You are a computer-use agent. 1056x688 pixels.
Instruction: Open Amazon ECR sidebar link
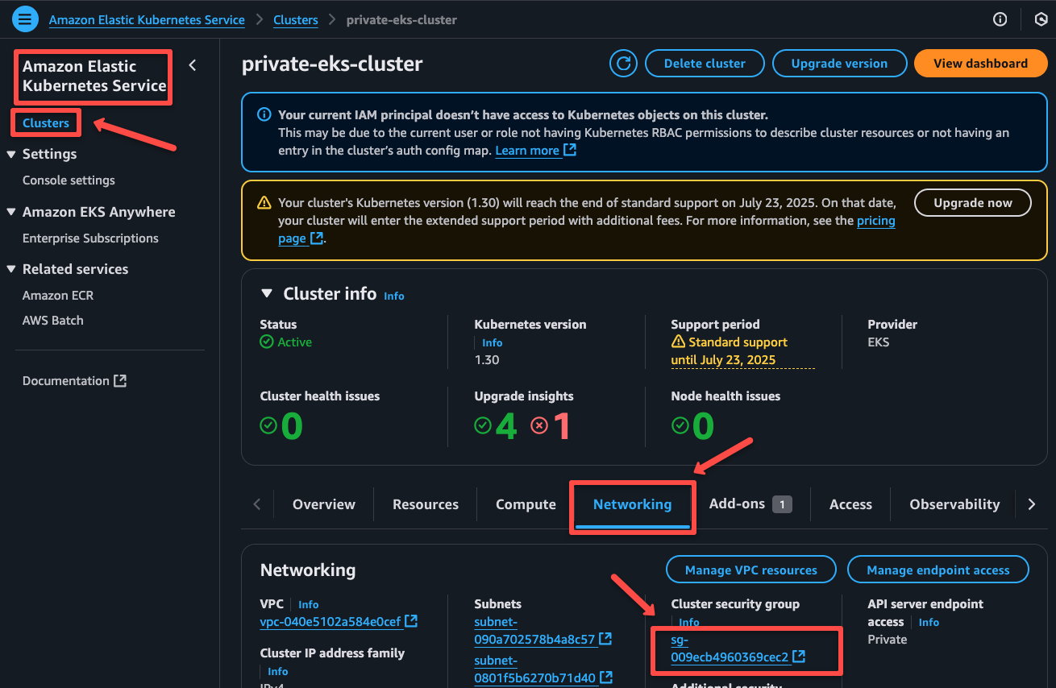(58, 296)
